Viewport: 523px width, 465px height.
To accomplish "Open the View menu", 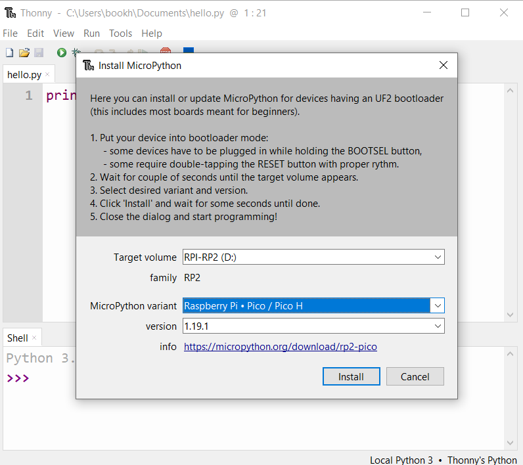I will [x=63, y=33].
